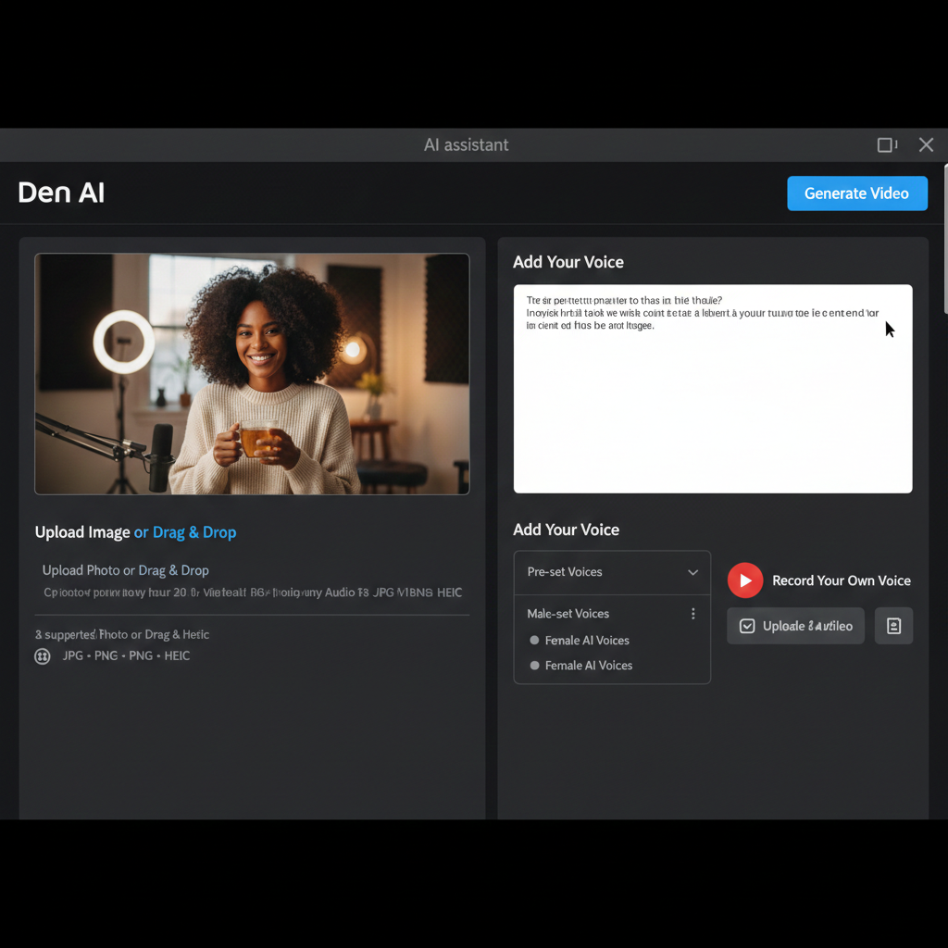Click the Generate Video button
Viewport: 948px width, 948px height.
tap(856, 193)
